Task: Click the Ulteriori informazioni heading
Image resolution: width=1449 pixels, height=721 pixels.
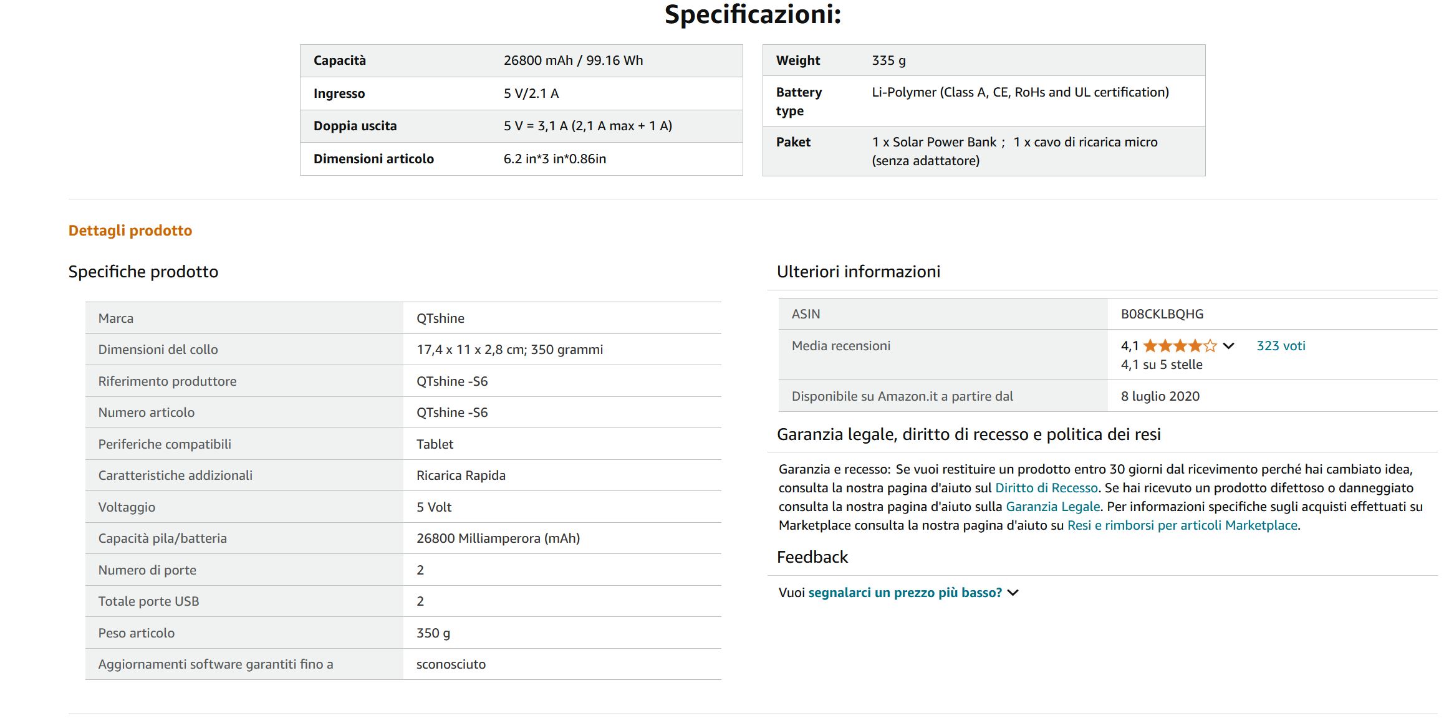Action: pyautogui.click(x=858, y=272)
